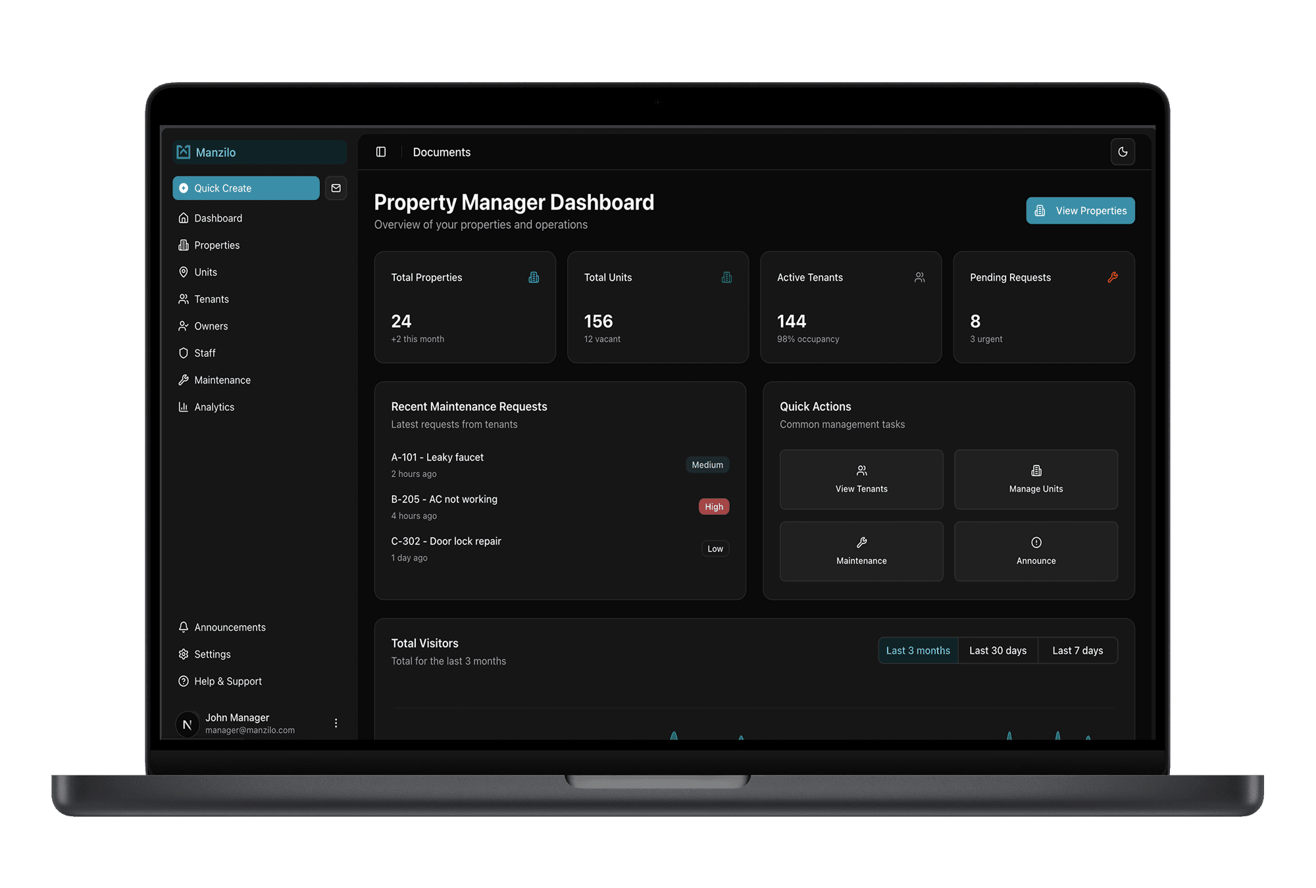Switch visitor chart to Last 30 days
This screenshot has height=888, width=1316.
[x=998, y=650]
